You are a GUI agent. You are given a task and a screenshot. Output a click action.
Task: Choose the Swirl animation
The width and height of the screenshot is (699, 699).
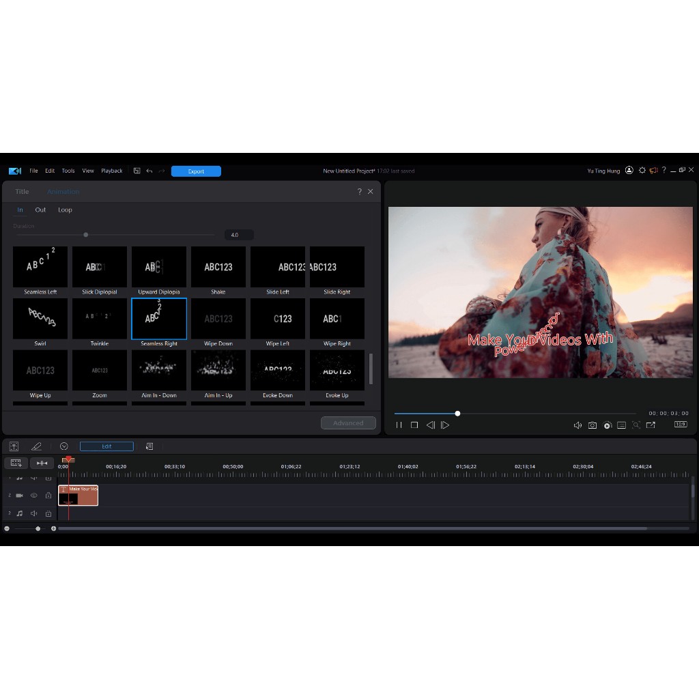click(x=40, y=322)
